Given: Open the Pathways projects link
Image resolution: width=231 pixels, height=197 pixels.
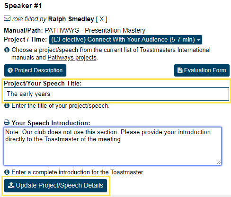Looking at the screenshot, I should [x=72, y=58].
